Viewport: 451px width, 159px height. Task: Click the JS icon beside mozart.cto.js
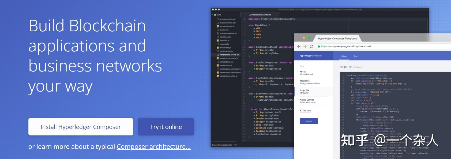point(218,48)
